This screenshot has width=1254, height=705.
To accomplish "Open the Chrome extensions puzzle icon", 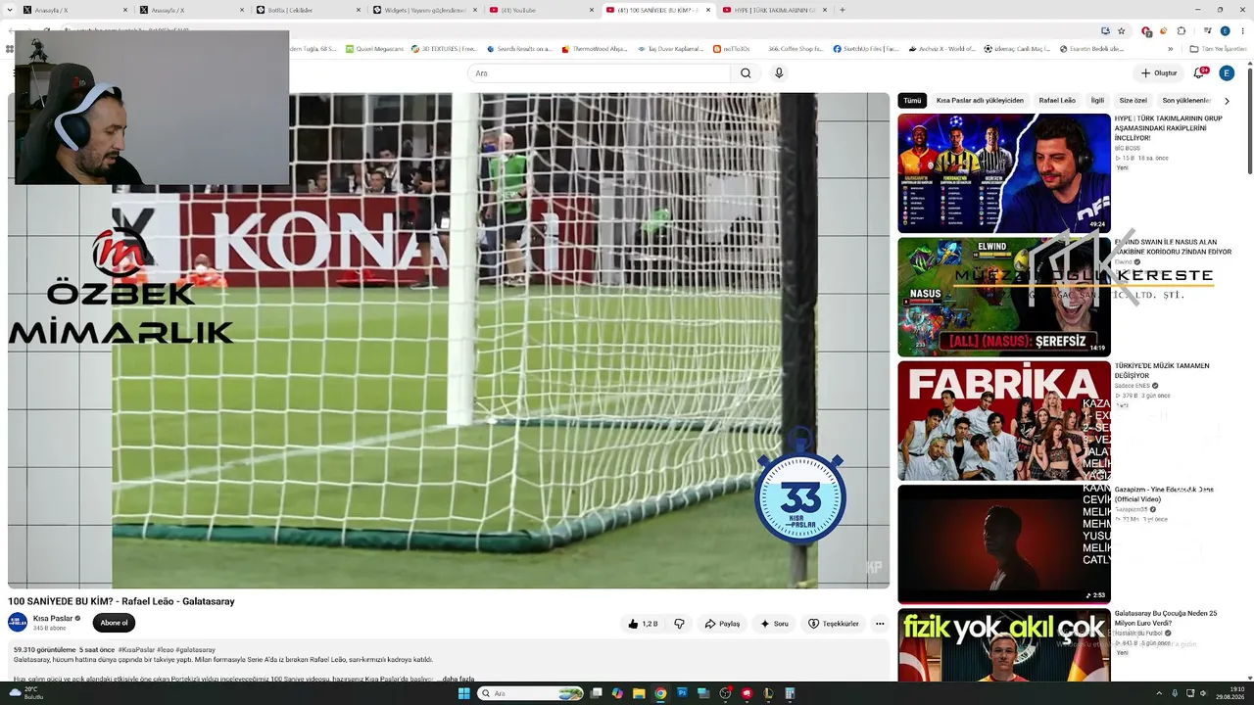I will (1181, 30).
